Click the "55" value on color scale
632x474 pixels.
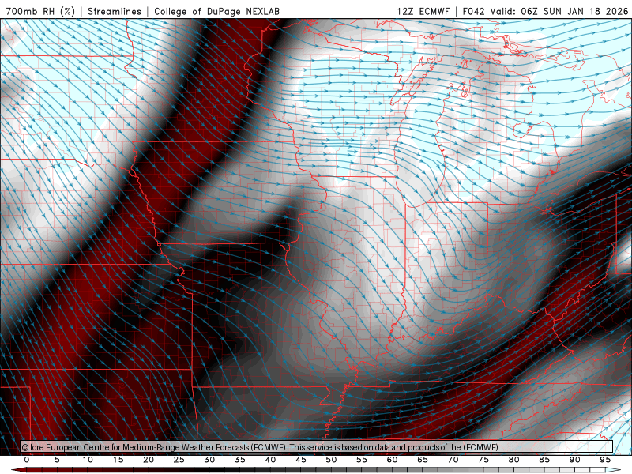click(362, 460)
